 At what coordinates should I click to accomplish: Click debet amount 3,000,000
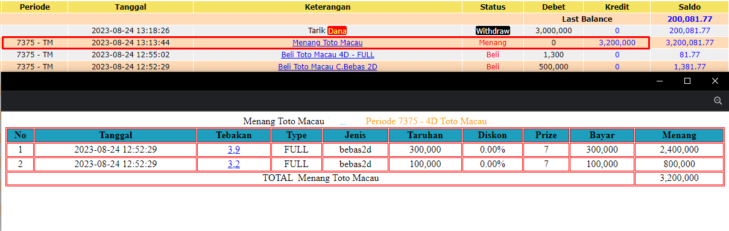(x=554, y=31)
